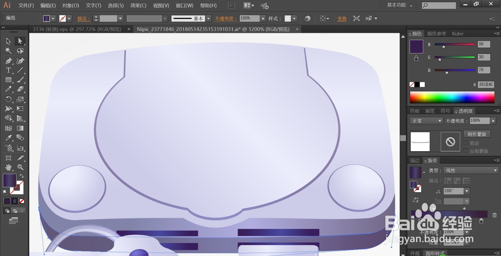Select the Eyedropper tool
501x256 pixels.
pyautogui.click(x=8, y=138)
